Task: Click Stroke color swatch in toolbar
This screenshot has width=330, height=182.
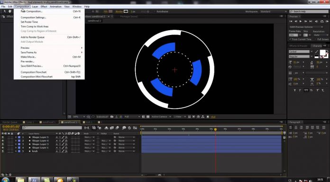Action: point(126,11)
